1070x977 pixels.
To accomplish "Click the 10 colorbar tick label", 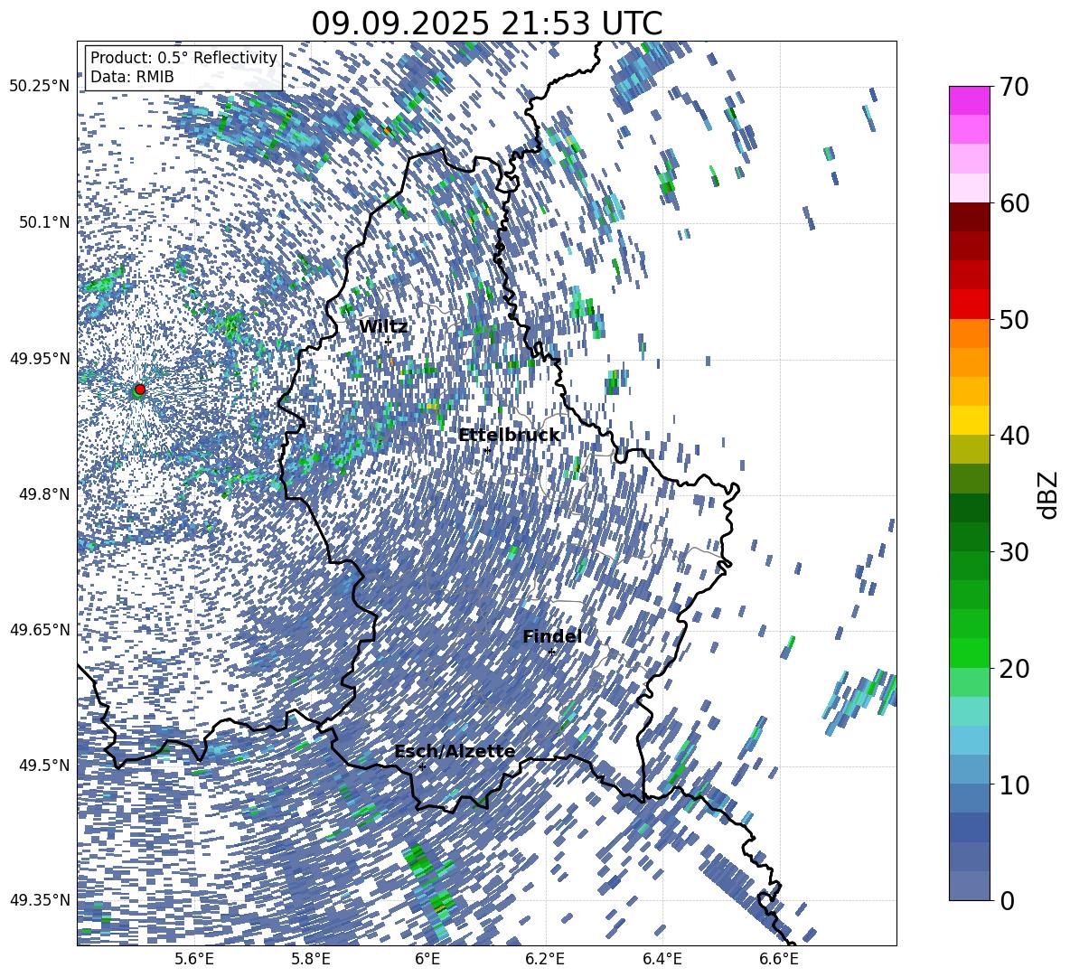I will [1015, 784].
